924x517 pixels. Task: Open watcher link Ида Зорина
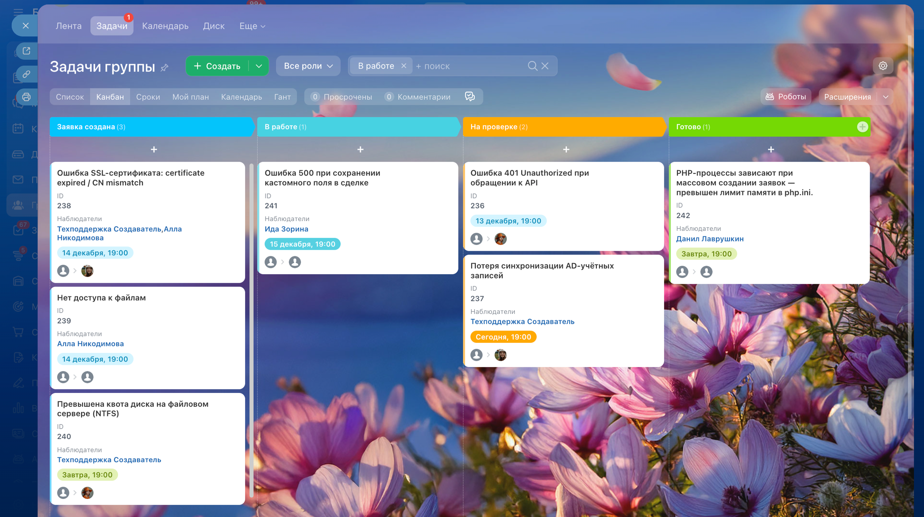(286, 229)
